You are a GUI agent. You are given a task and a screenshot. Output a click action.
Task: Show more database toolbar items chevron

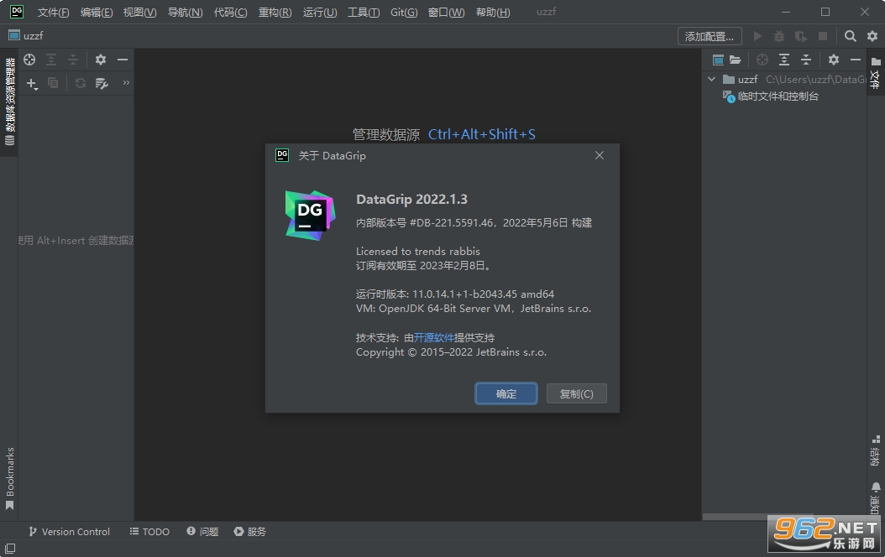tap(126, 83)
